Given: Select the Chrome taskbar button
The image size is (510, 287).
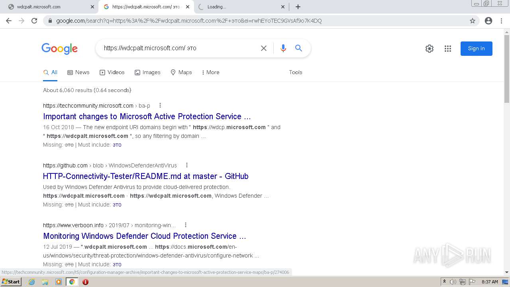Looking at the screenshot, I should [72, 282].
